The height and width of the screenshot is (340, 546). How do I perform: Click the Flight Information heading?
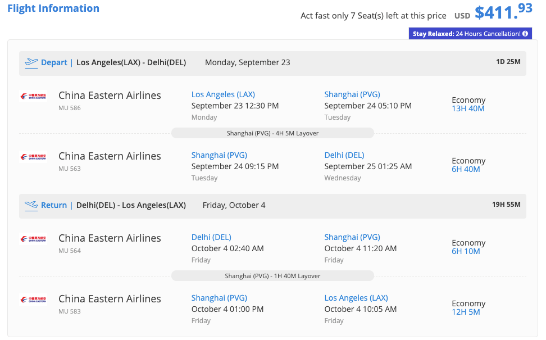[53, 8]
